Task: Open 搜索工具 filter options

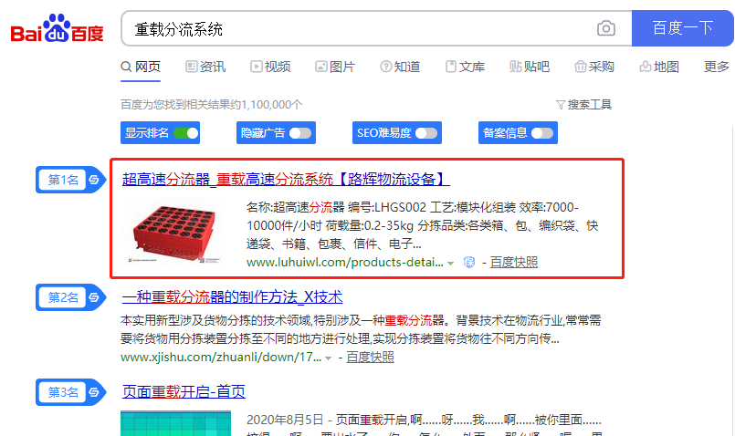Action: click(583, 104)
